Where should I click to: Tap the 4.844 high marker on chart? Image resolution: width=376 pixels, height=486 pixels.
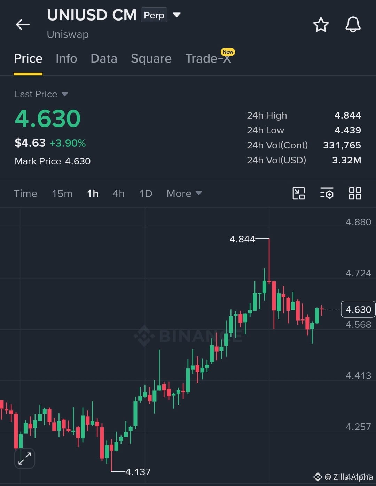242,239
